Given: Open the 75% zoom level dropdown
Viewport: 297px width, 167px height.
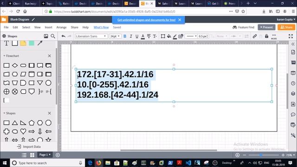Looking at the screenshot, I should pos(291,155).
